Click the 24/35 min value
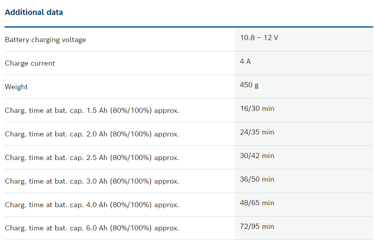Viewport: 374px width, 241px height. tap(257, 132)
